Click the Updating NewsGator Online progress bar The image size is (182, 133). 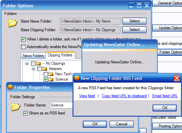pos(119,50)
